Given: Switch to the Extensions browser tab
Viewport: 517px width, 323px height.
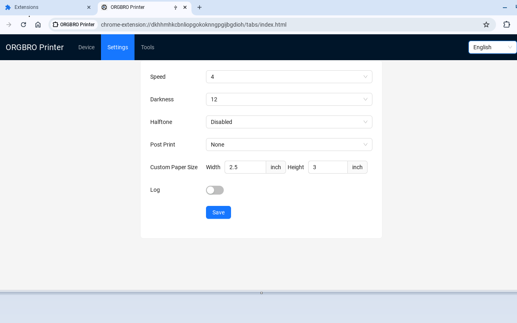Looking at the screenshot, I should point(48,7).
